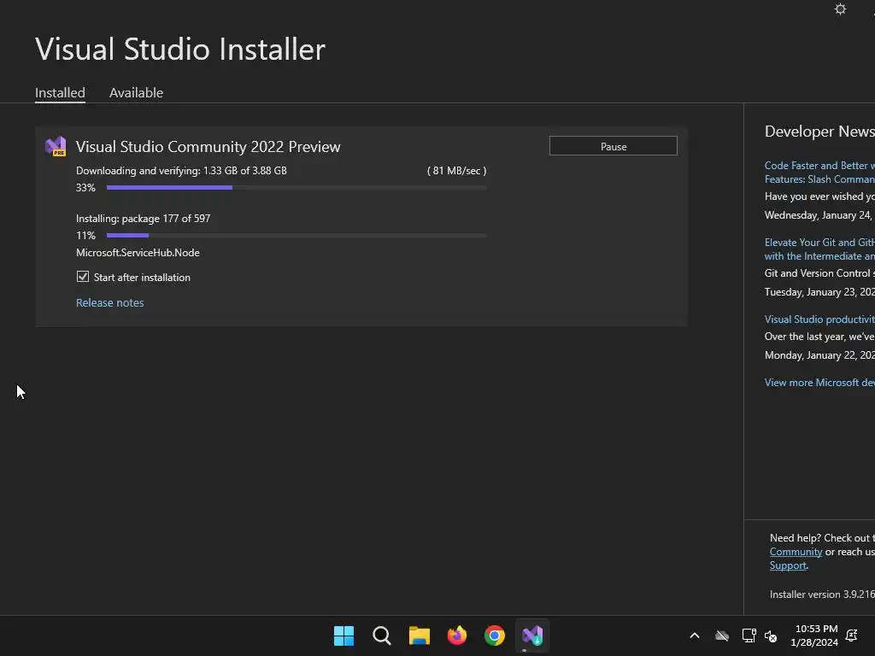Open the Community help link
The height and width of the screenshot is (656, 875).
tap(796, 552)
